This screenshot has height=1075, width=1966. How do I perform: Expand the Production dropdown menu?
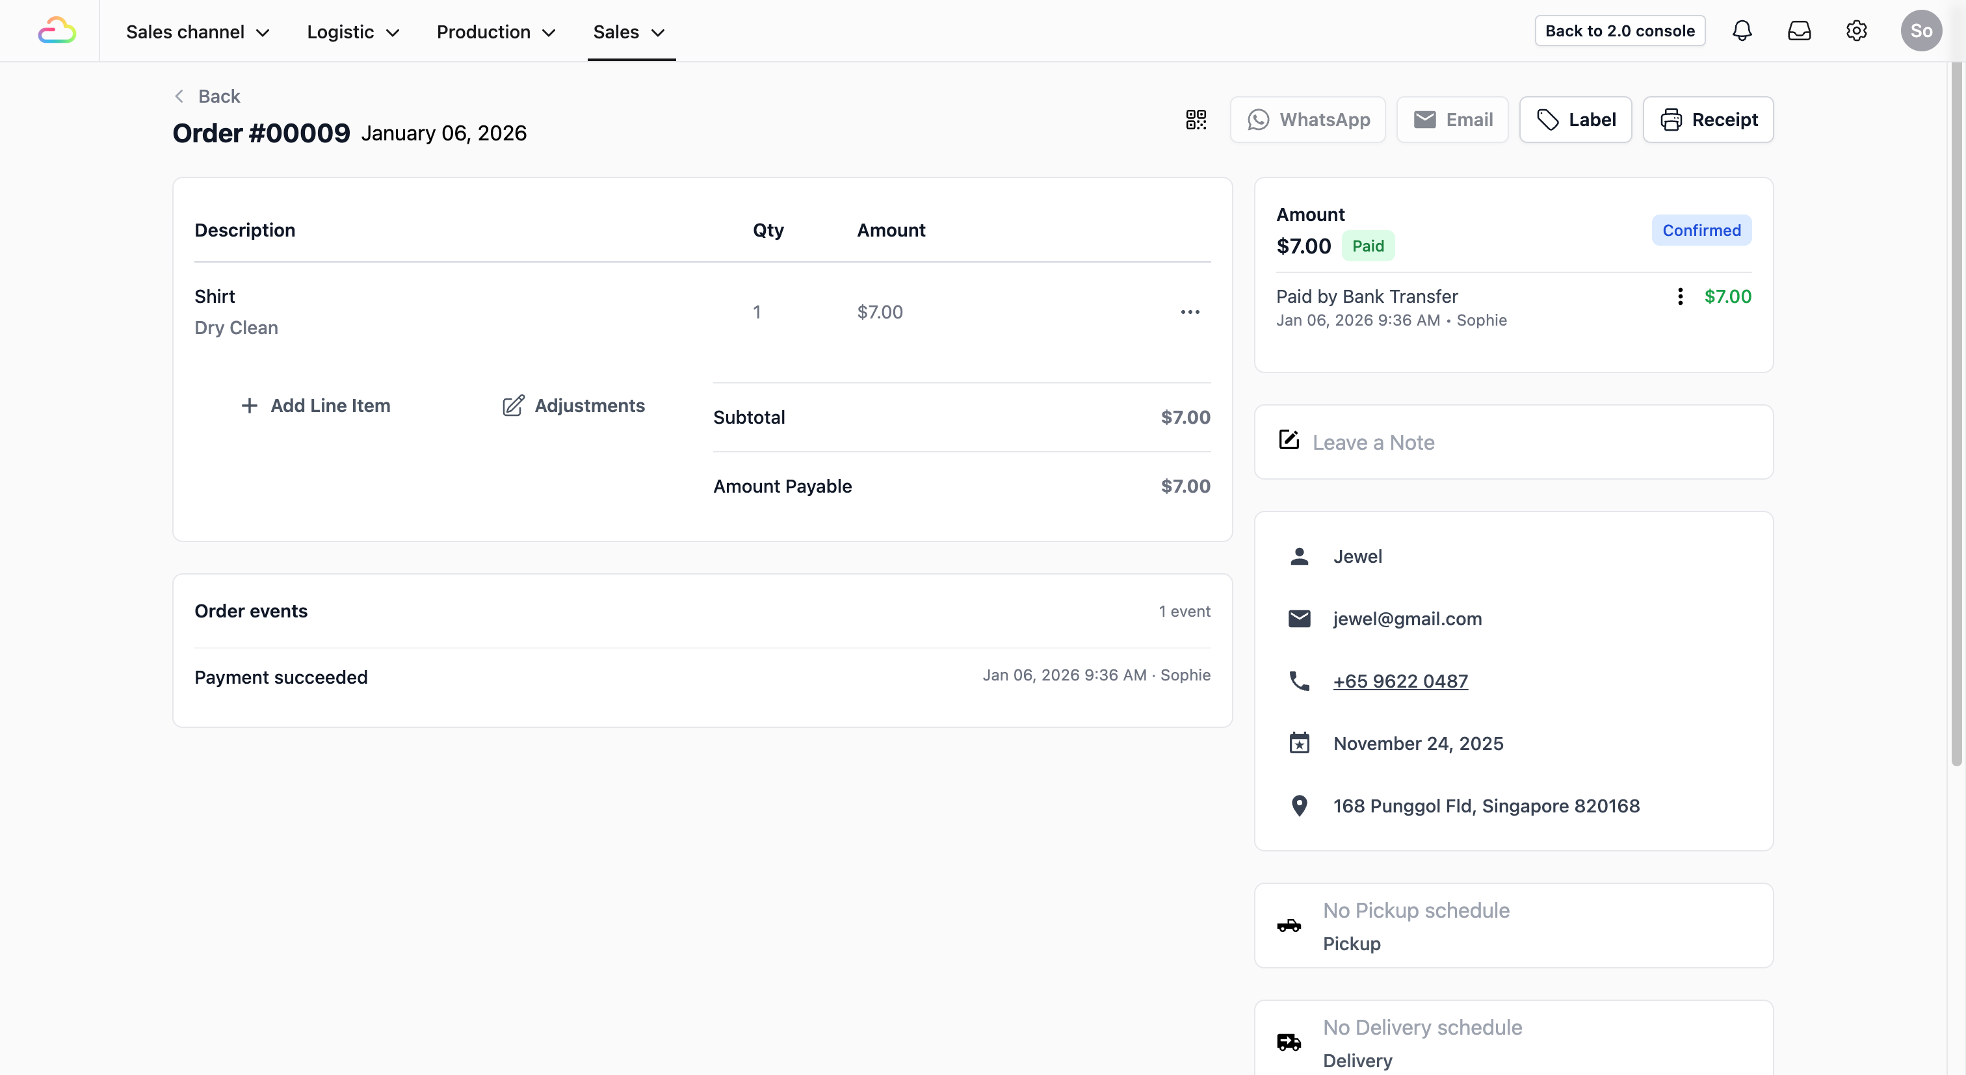(495, 32)
